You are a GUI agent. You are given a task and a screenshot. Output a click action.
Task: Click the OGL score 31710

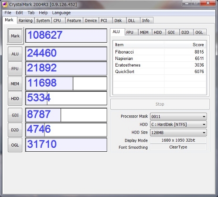click(66, 145)
